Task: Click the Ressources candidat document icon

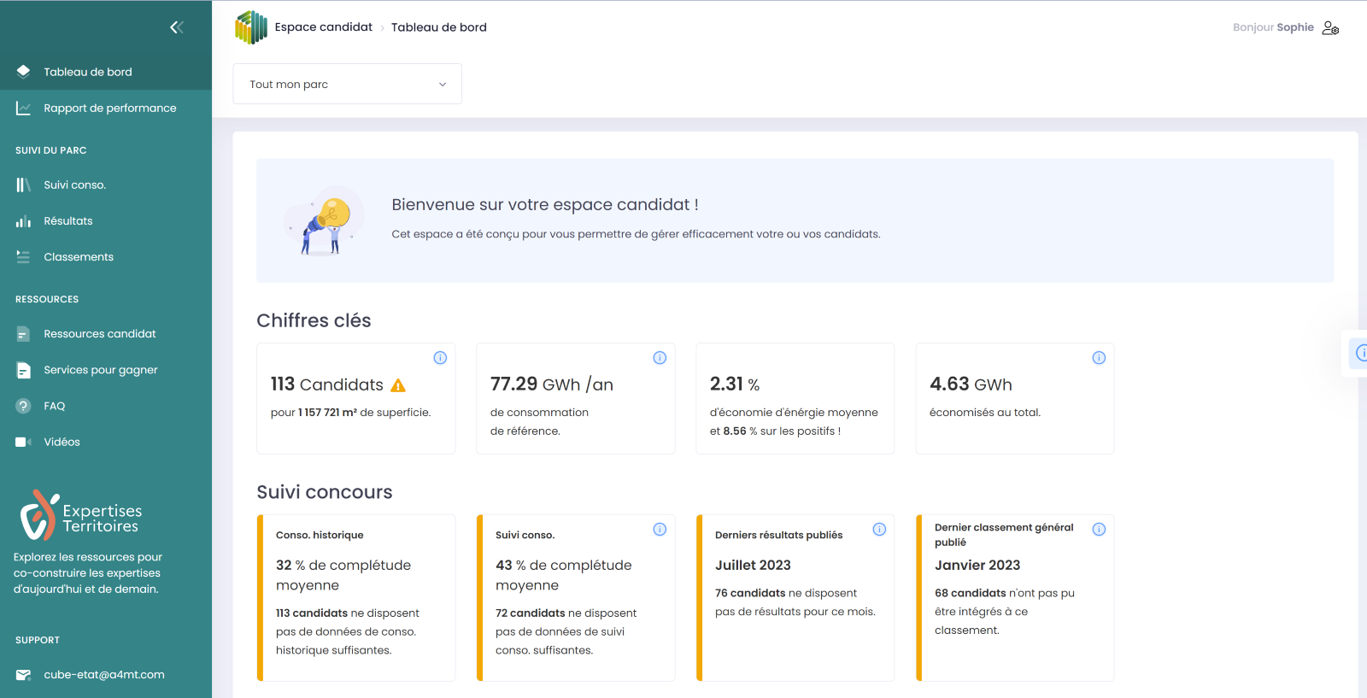Action: coord(23,334)
